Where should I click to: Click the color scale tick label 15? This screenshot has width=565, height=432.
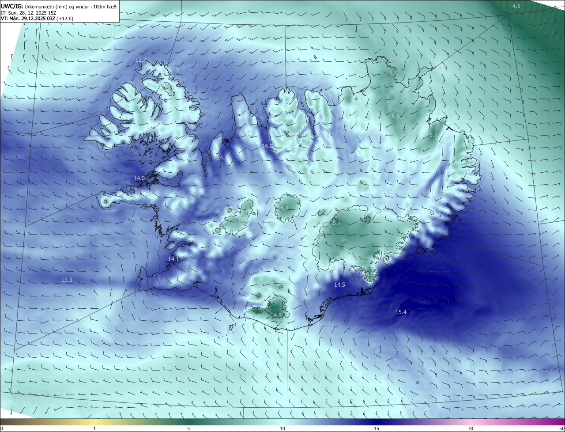tap(377, 428)
